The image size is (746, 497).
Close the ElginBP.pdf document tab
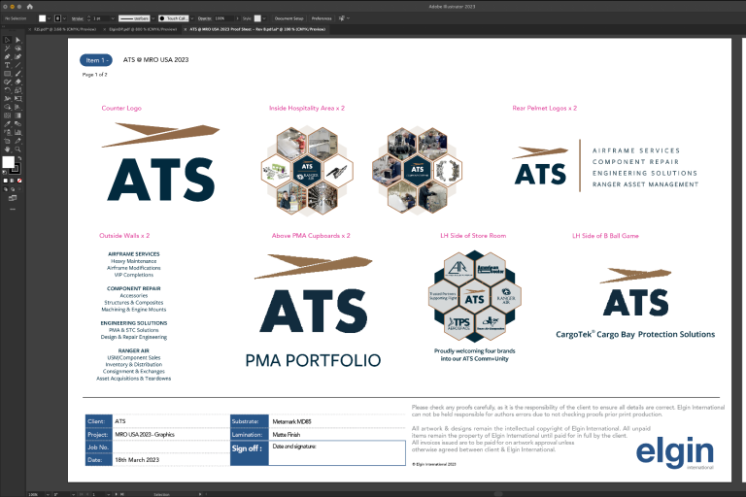(105, 29)
